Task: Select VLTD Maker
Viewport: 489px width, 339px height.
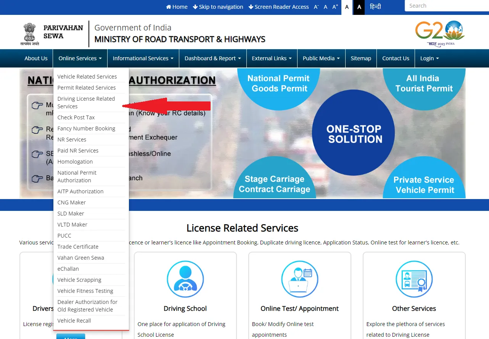Action: pyautogui.click(x=91, y=225)
